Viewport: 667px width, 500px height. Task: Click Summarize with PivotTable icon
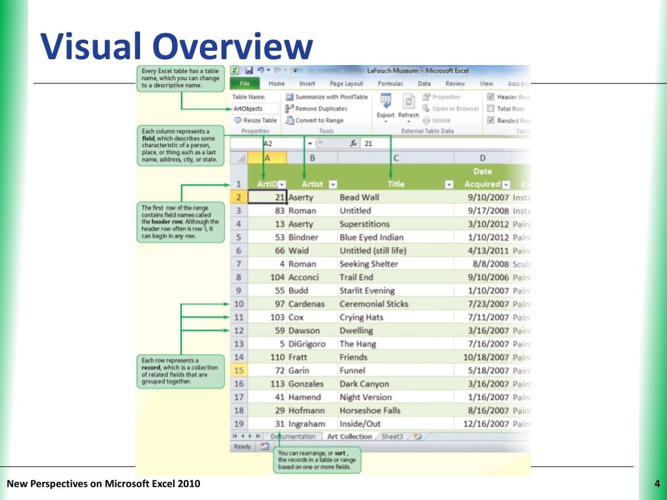(x=290, y=97)
